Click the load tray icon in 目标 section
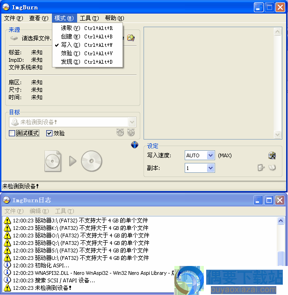The height and width of the screenshot is (295, 288). click(x=131, y=133)
